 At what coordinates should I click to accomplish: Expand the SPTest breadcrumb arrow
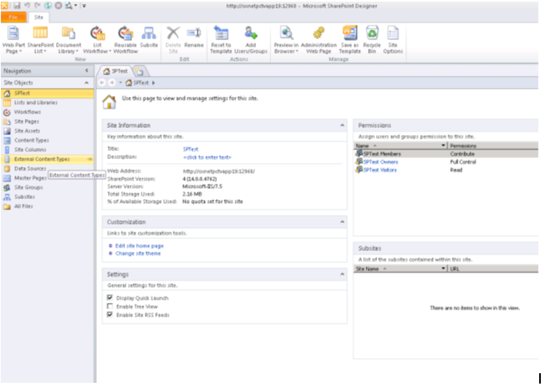pyautogui.click(x=154, y=83)
